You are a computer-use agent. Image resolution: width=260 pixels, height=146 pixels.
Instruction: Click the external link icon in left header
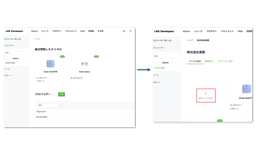coord(130,31)
